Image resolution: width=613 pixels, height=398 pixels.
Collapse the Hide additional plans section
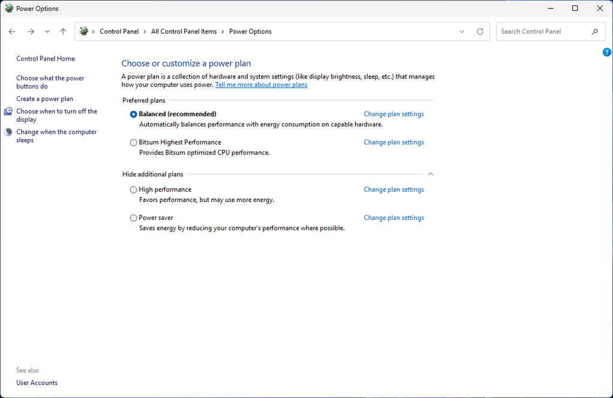point(430,174)
